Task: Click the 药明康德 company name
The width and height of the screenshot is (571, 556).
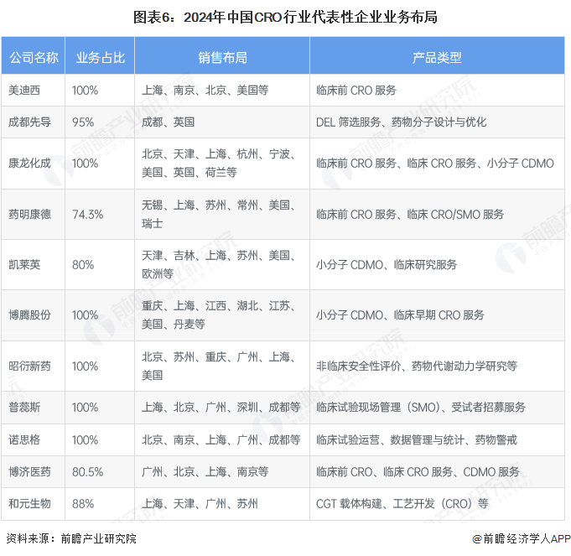Action: (29, 214)
